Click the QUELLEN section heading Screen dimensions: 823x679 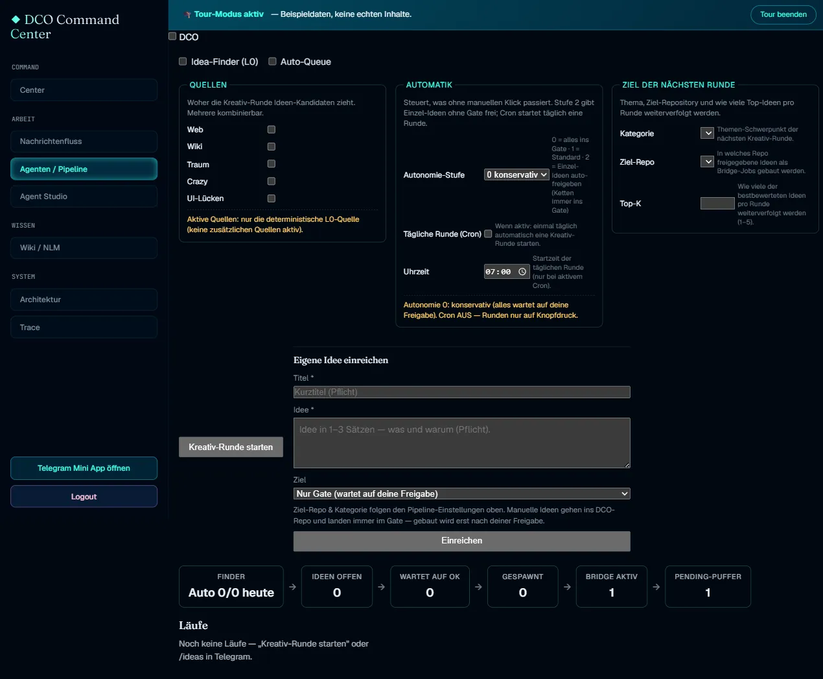tap(208, 85)
